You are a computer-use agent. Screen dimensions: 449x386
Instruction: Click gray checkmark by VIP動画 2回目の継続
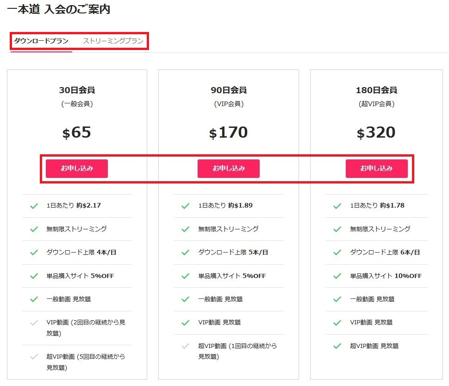pyautogui.click(x=34, y=323)
